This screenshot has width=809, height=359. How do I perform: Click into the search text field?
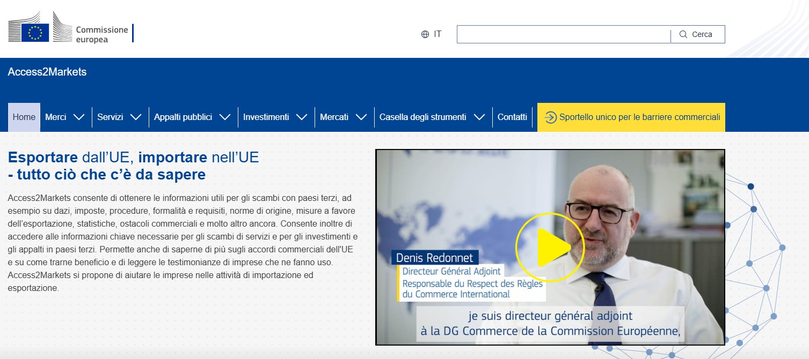pos(563,34)
